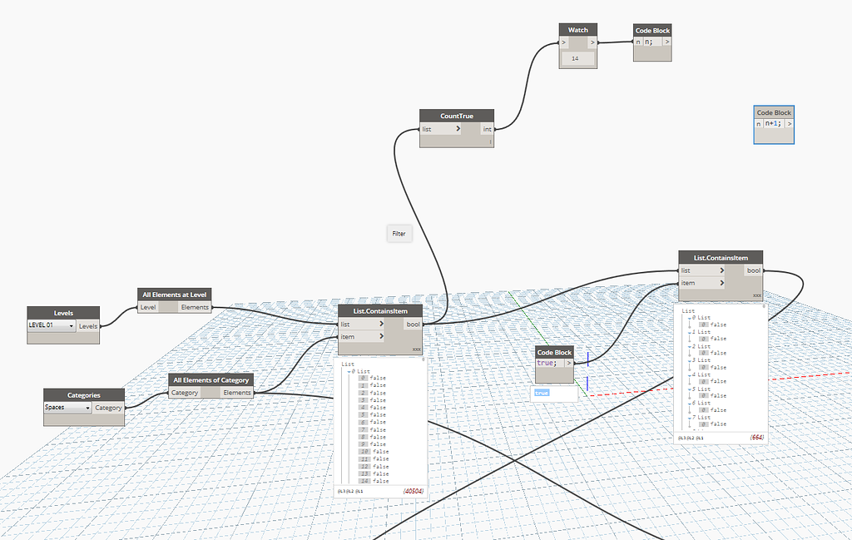Click the Levels output port on Levels node

tap(88, 326)
